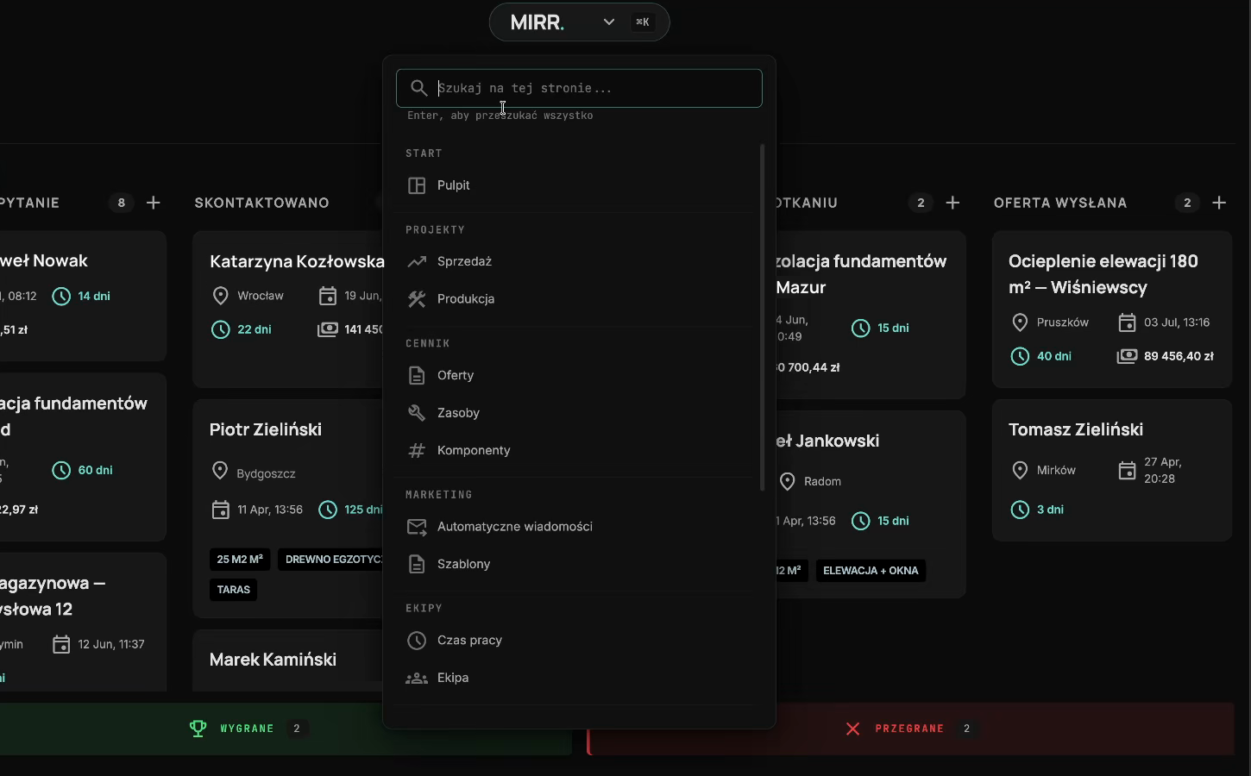Open Czas pracy entry

574,641
